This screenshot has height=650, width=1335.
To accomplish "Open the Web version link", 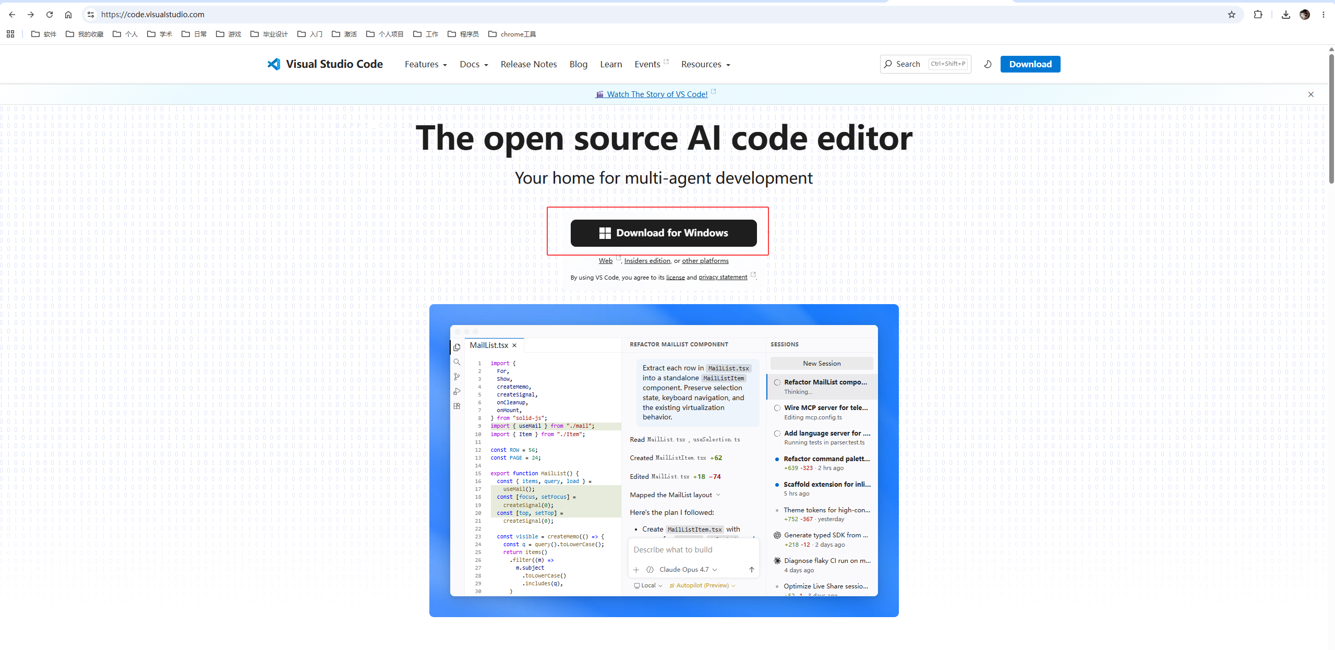I will tap(606, 261).
